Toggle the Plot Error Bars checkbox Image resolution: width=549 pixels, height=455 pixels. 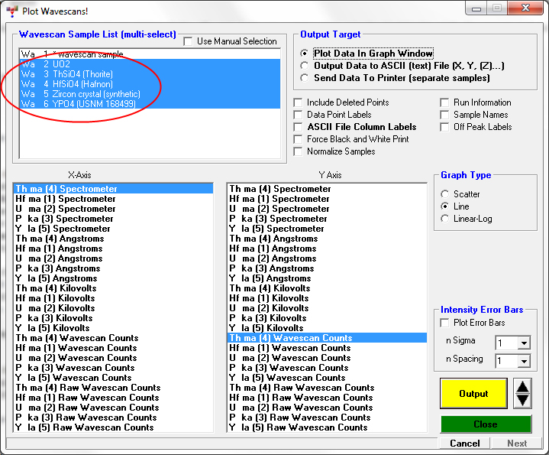(446, 323)
